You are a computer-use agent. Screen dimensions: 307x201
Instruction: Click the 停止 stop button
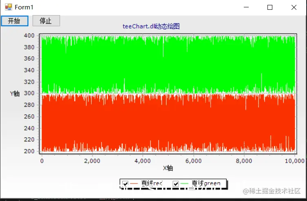tap(46, 21)
